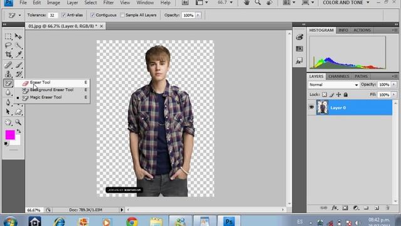Launch Bridge from the top bar
Image resolution: width=401 pixels, height=226 pixels.
point(185,3)
